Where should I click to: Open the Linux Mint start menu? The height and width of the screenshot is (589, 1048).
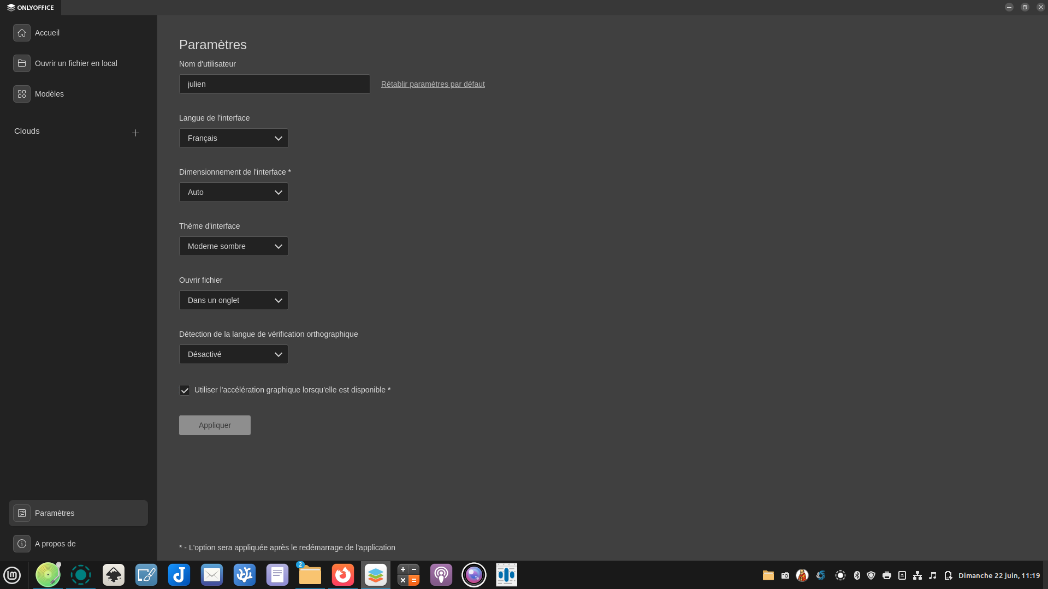click(x=12, y=575)
